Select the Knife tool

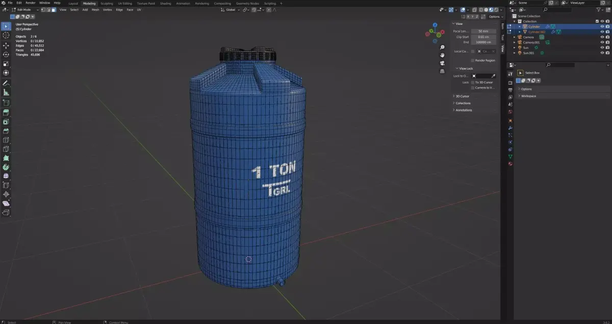[x=6, y=149]
